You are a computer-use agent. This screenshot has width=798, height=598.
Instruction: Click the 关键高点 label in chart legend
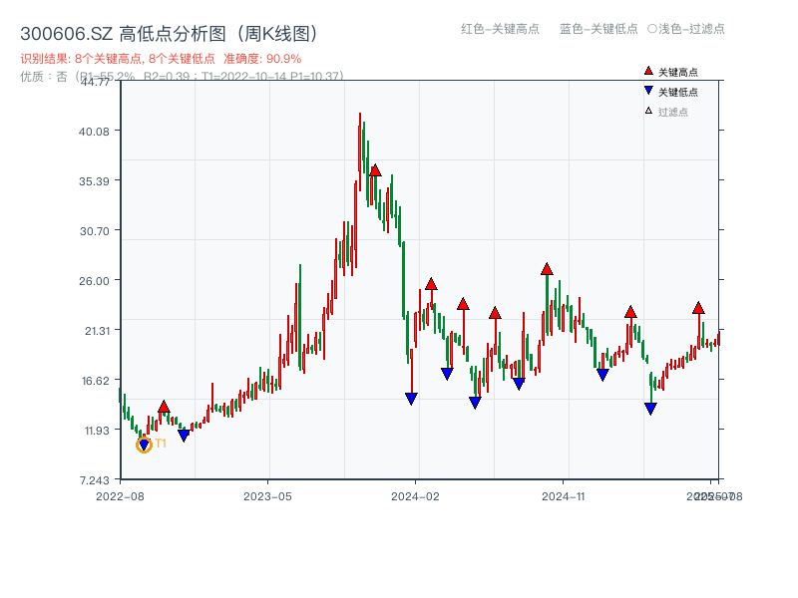click(x=678, y=72)
